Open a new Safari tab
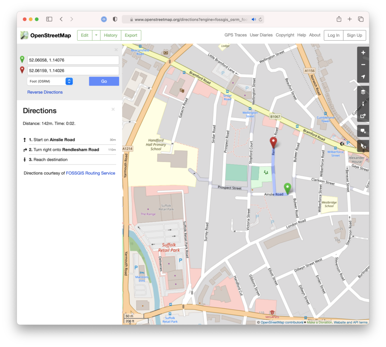The height and width of the screenshot is (347, 386). (349, 19)
